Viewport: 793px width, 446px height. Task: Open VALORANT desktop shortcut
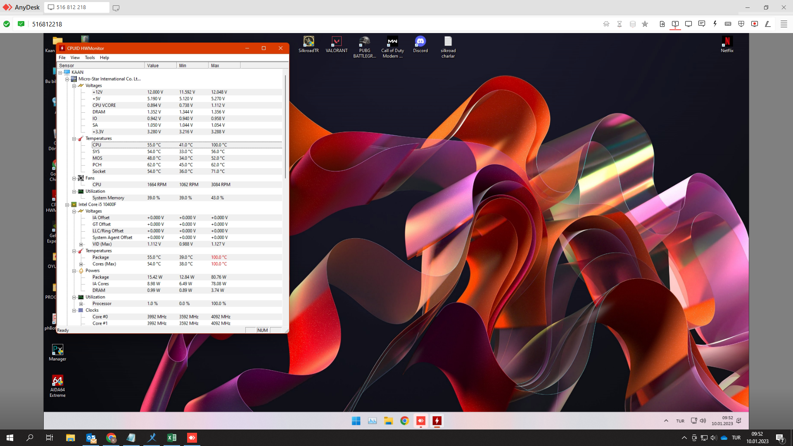[337, 45]
